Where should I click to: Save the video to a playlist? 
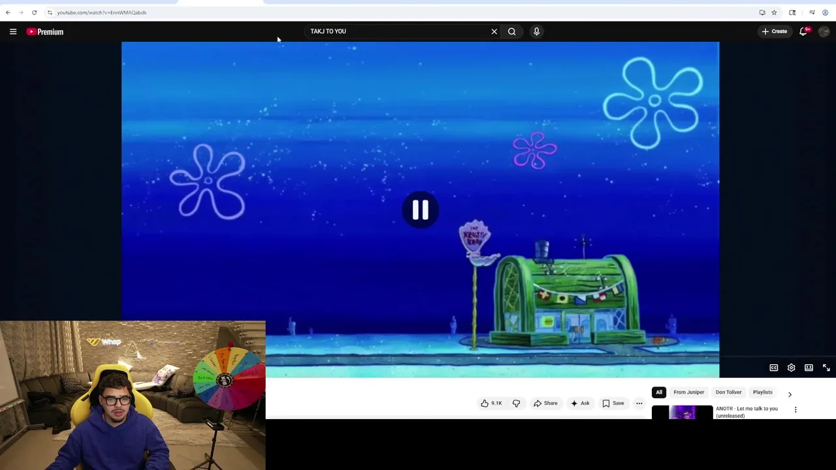613,403
